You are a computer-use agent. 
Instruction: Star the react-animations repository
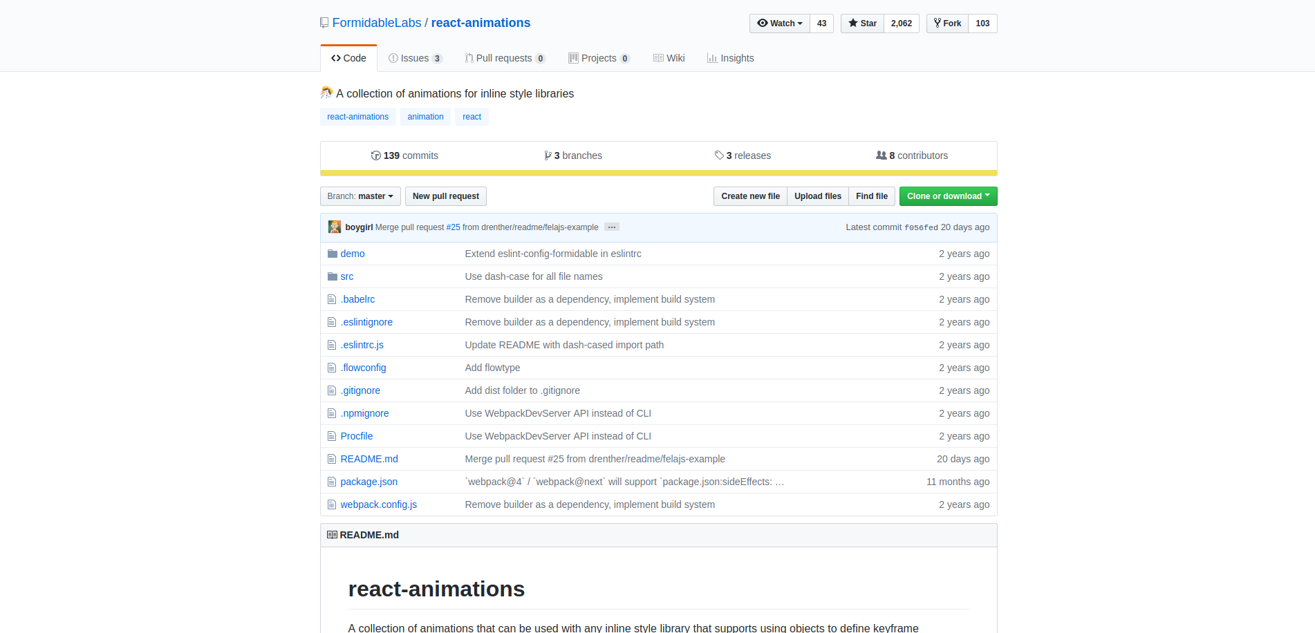862,23
